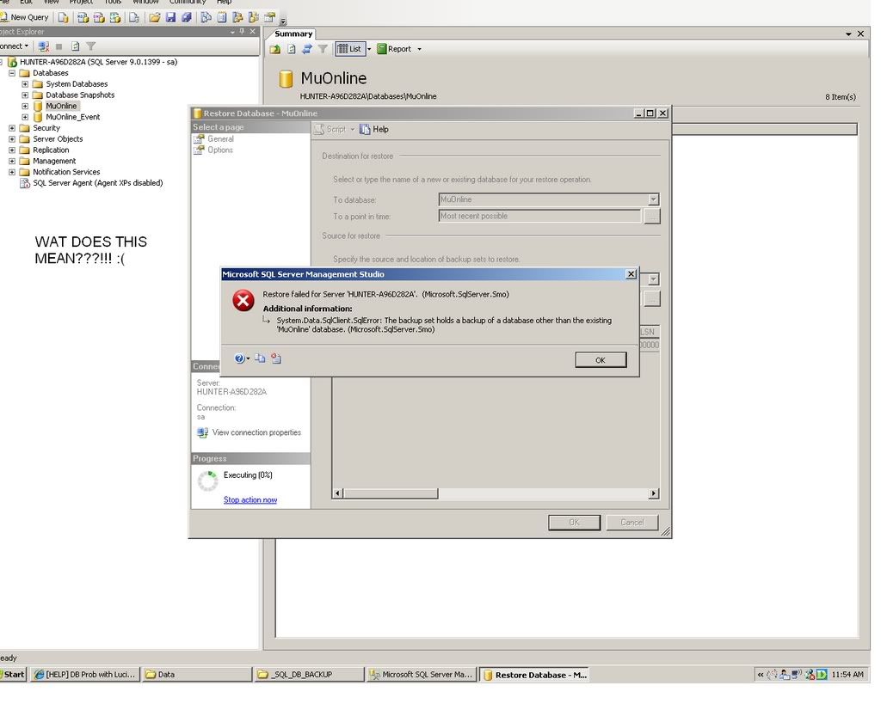This screenshot has height=704, width=881.
Task: Expand the System Databases folder
Action: (25, 84)
